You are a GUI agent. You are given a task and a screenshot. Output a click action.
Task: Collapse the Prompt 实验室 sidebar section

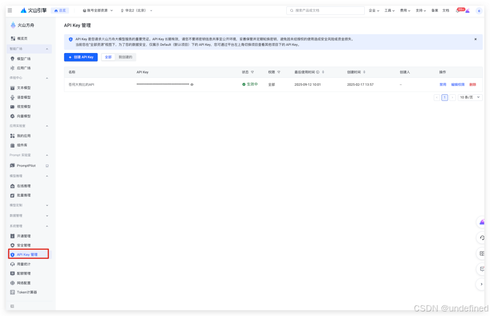(x=47, y=155)
